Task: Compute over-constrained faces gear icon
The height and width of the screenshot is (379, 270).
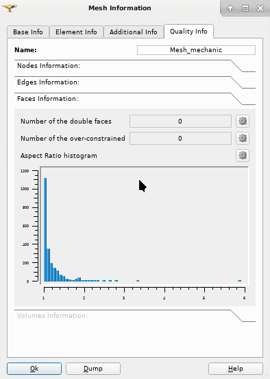Action: (x=243, y=138)
